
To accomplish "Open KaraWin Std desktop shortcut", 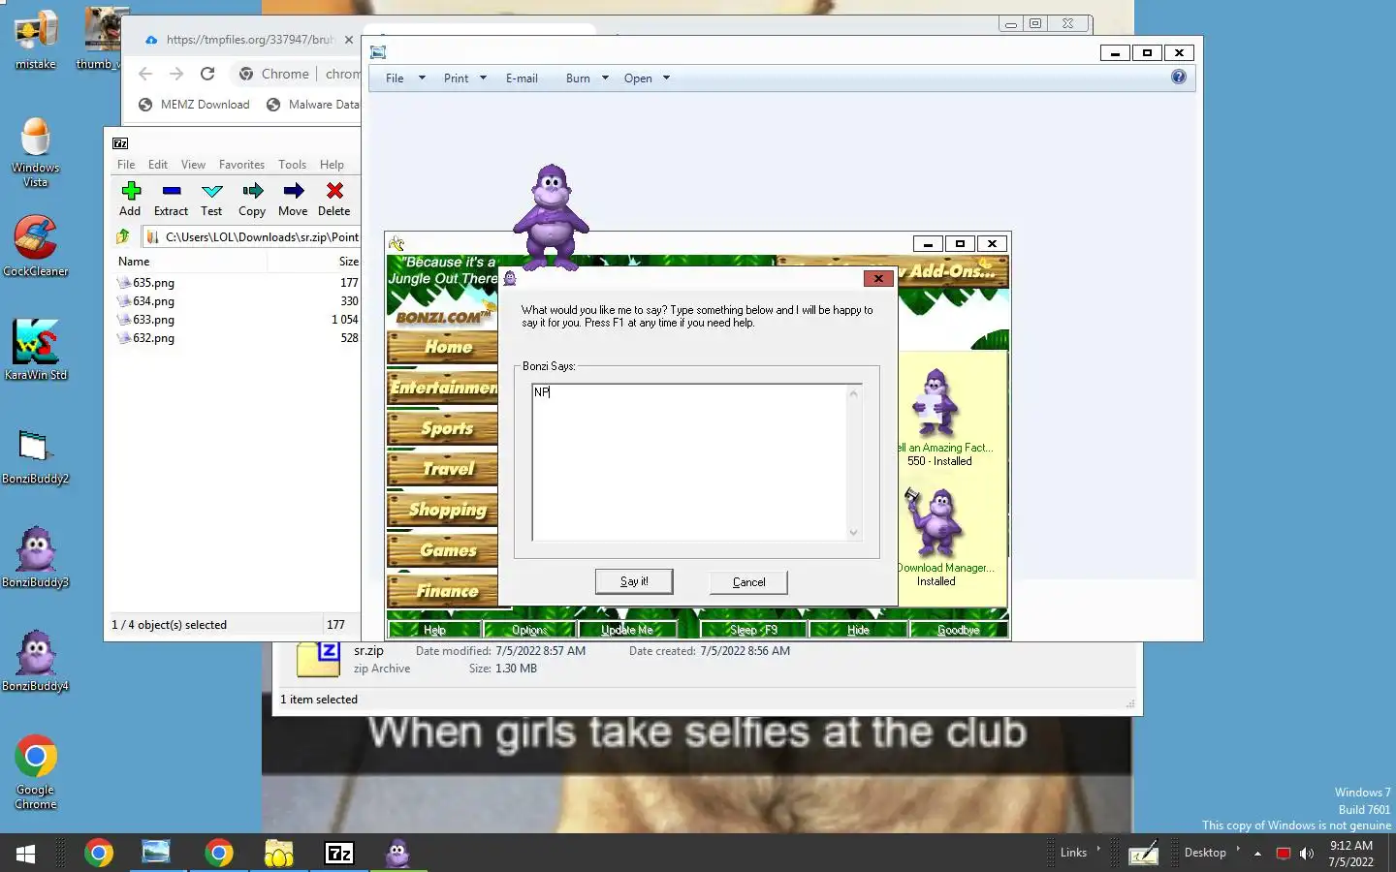I will pyautogui.click(x=36, y=349).
